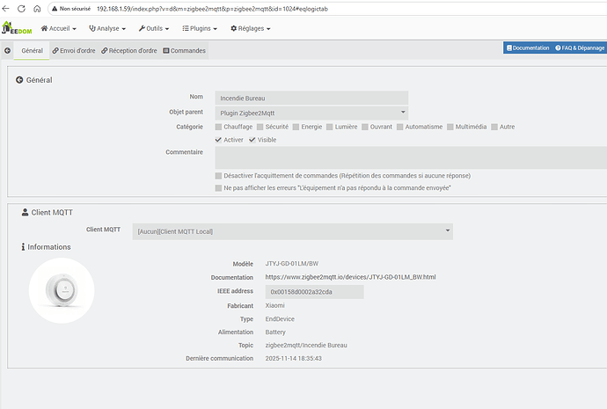Screen dimensions: 607x409
Task: Open FAQ & Dépannage
Action: 580,48
